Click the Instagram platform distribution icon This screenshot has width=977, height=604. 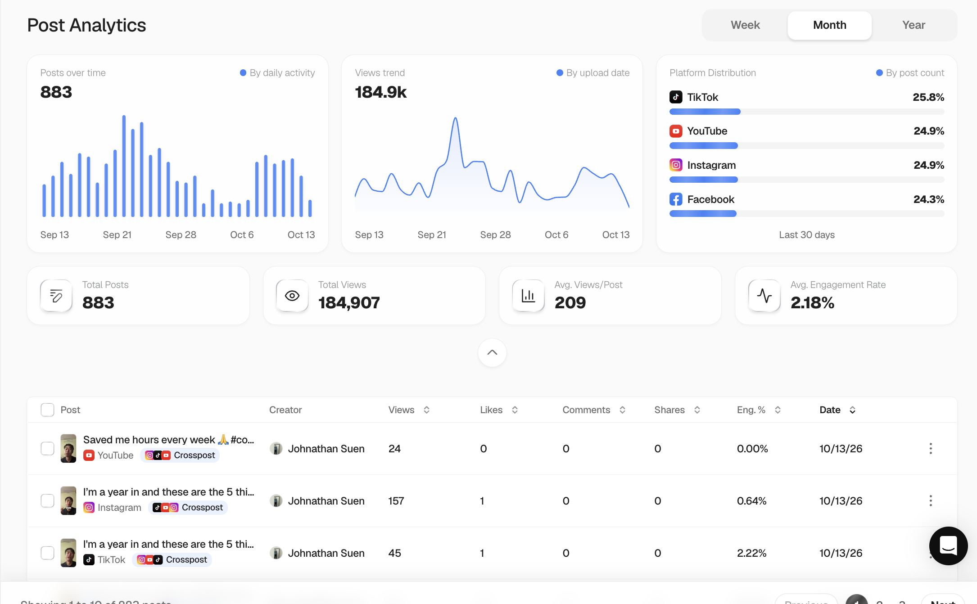676,165
